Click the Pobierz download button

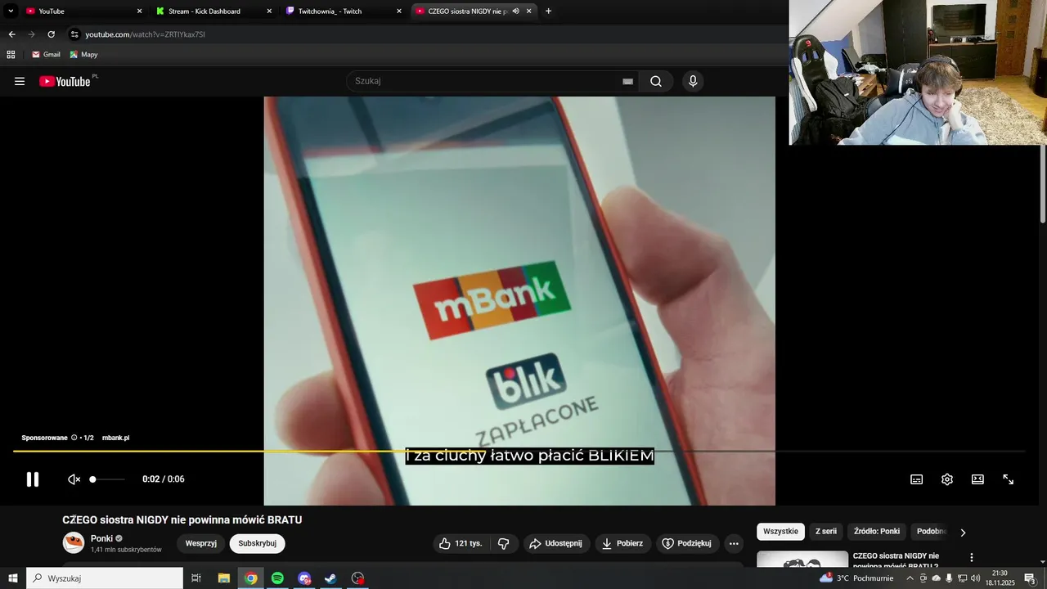pos(622,543)
